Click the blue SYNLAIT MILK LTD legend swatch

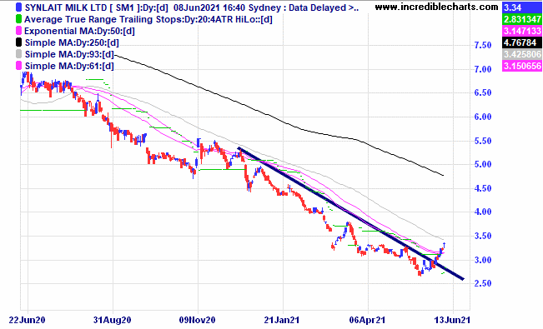tap(18, 7)
